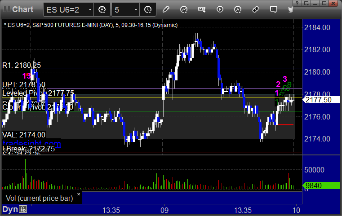Click the 2184.00 price axis label
The image size is (342, 216).
pyautogui.click(x=317, y=28)
